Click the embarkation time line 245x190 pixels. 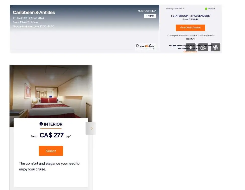(x=34, y=26)
